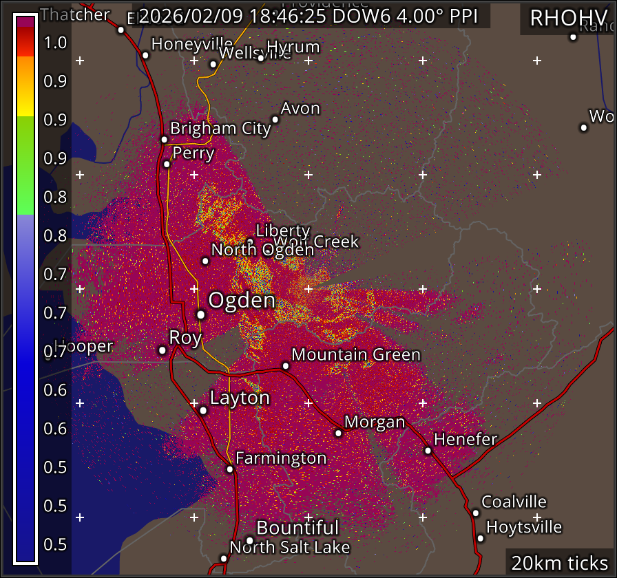The image size is (617, 578).
Task: Select the Layton city marker dot
Action: point(203,411)
